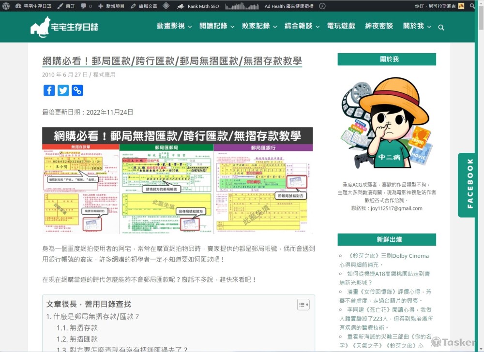This screenshot has height=352, width=484.
Task: Select 電玩遊戲 in the navigation menu
Action: [342, 27]
